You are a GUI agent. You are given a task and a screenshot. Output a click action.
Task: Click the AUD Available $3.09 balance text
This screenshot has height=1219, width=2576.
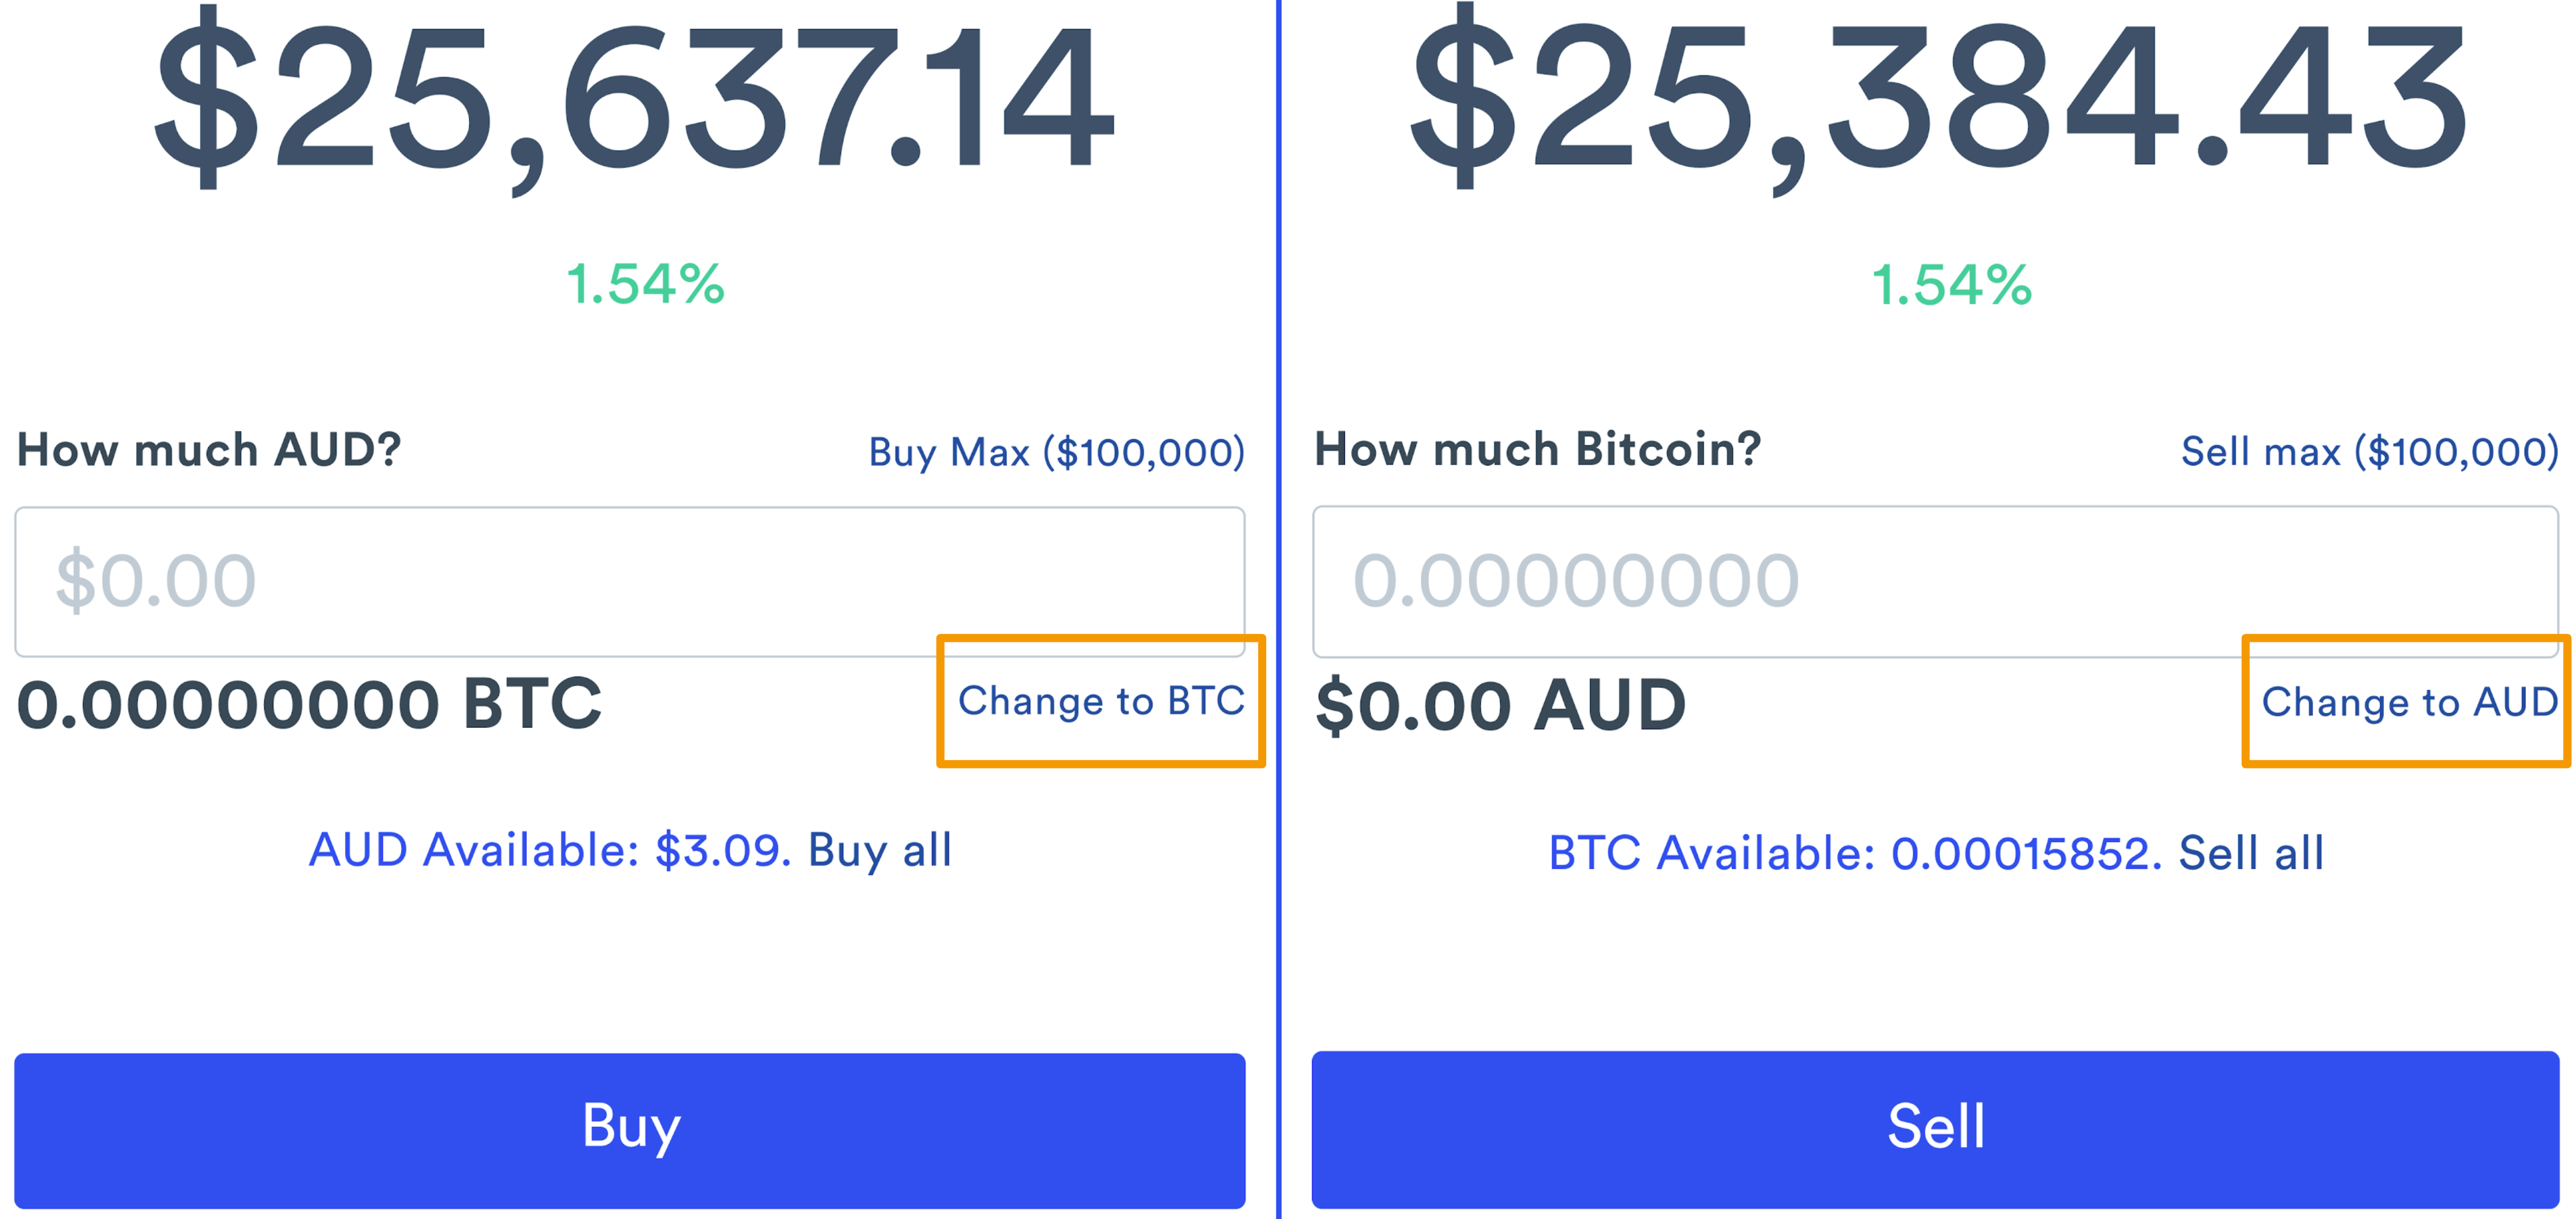click(x=550, y=851)
